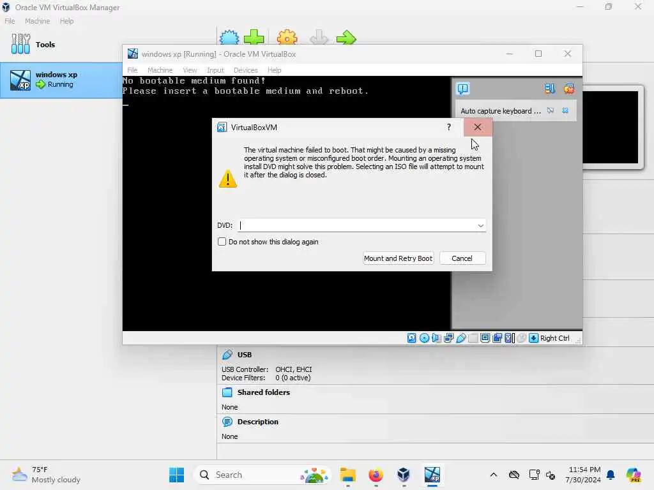654x490 pixels.
Task: Open the Windows Start menu
Action: pyautogui.click(x=176, y=475)
